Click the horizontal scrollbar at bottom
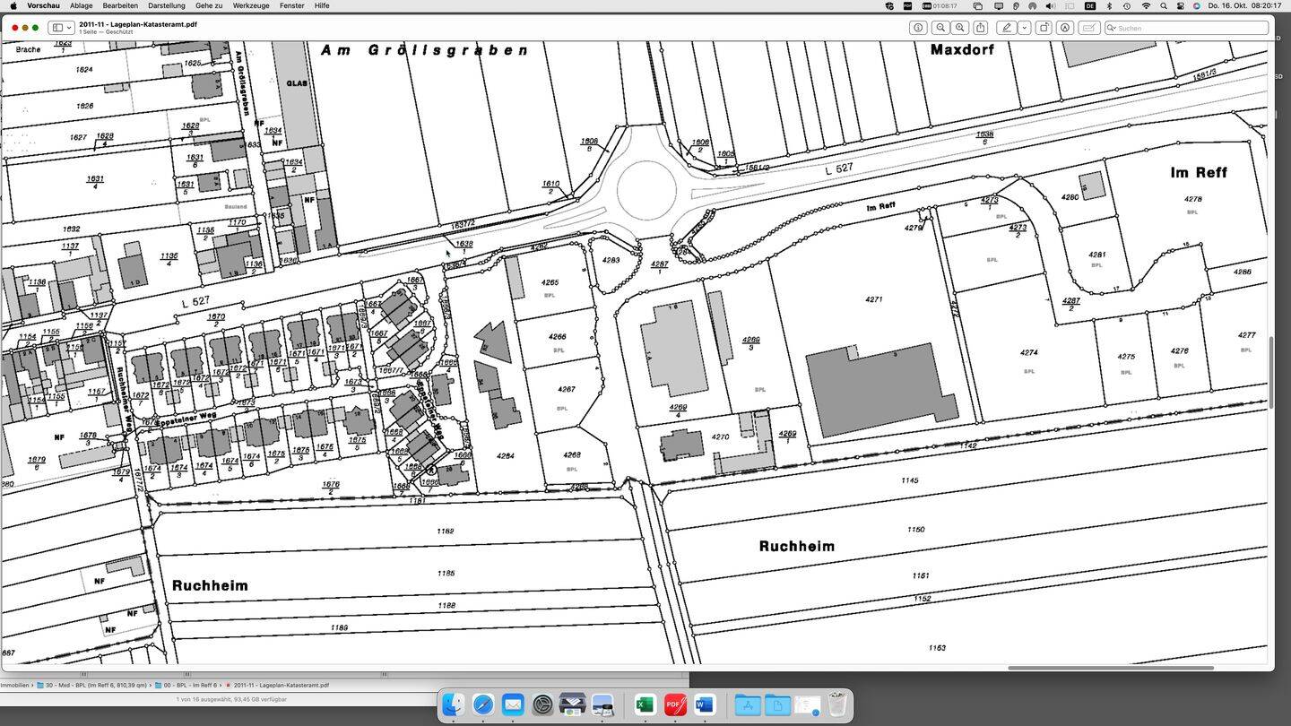This screenshot has width=1291, height=726. pos(1110,668)
